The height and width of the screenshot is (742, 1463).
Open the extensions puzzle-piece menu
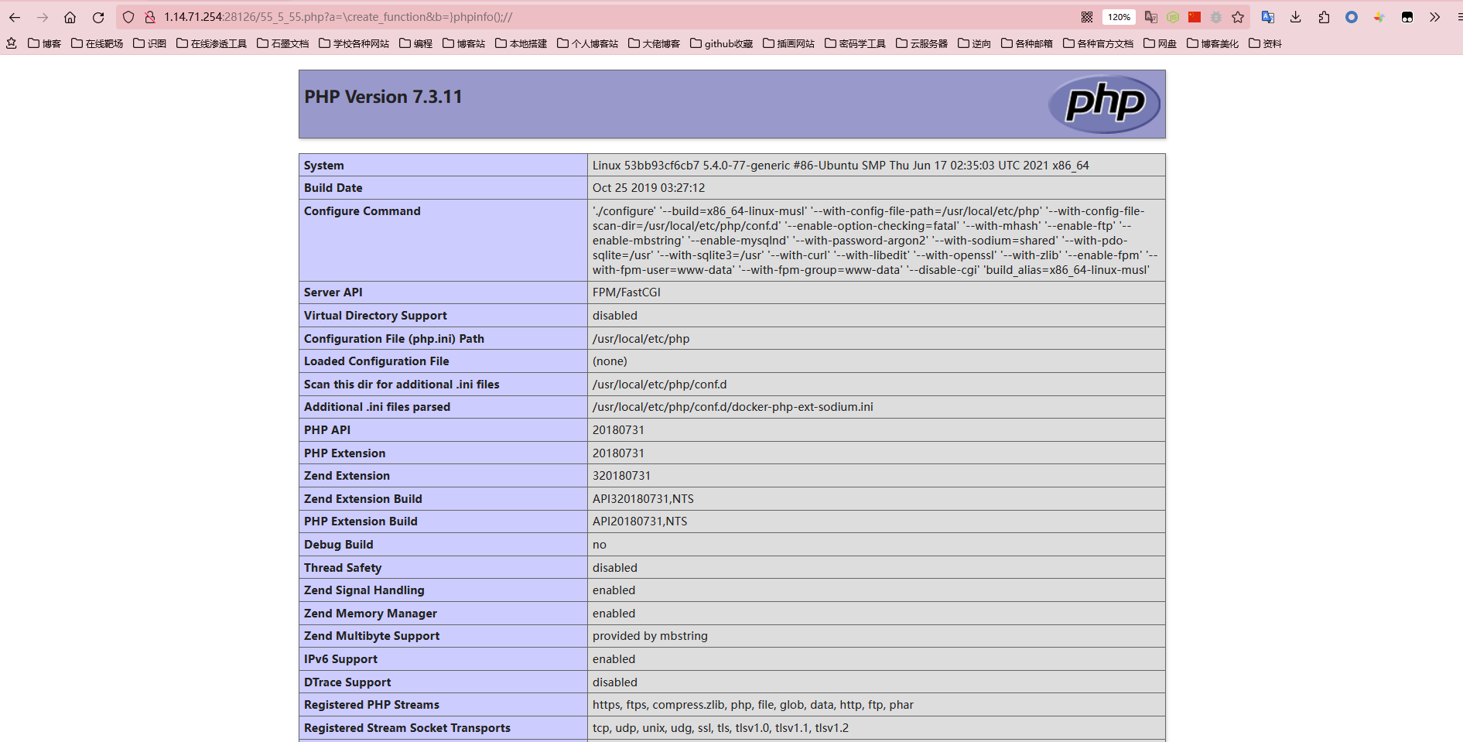1325,17
